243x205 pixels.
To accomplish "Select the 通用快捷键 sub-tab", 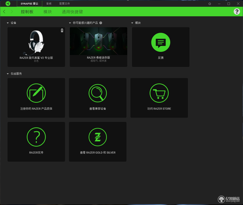I will 72,12.
